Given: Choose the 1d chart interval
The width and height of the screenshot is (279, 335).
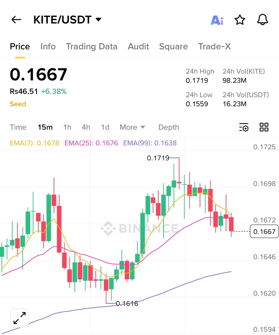Looking at the screenshot, I should coord(105,127).
